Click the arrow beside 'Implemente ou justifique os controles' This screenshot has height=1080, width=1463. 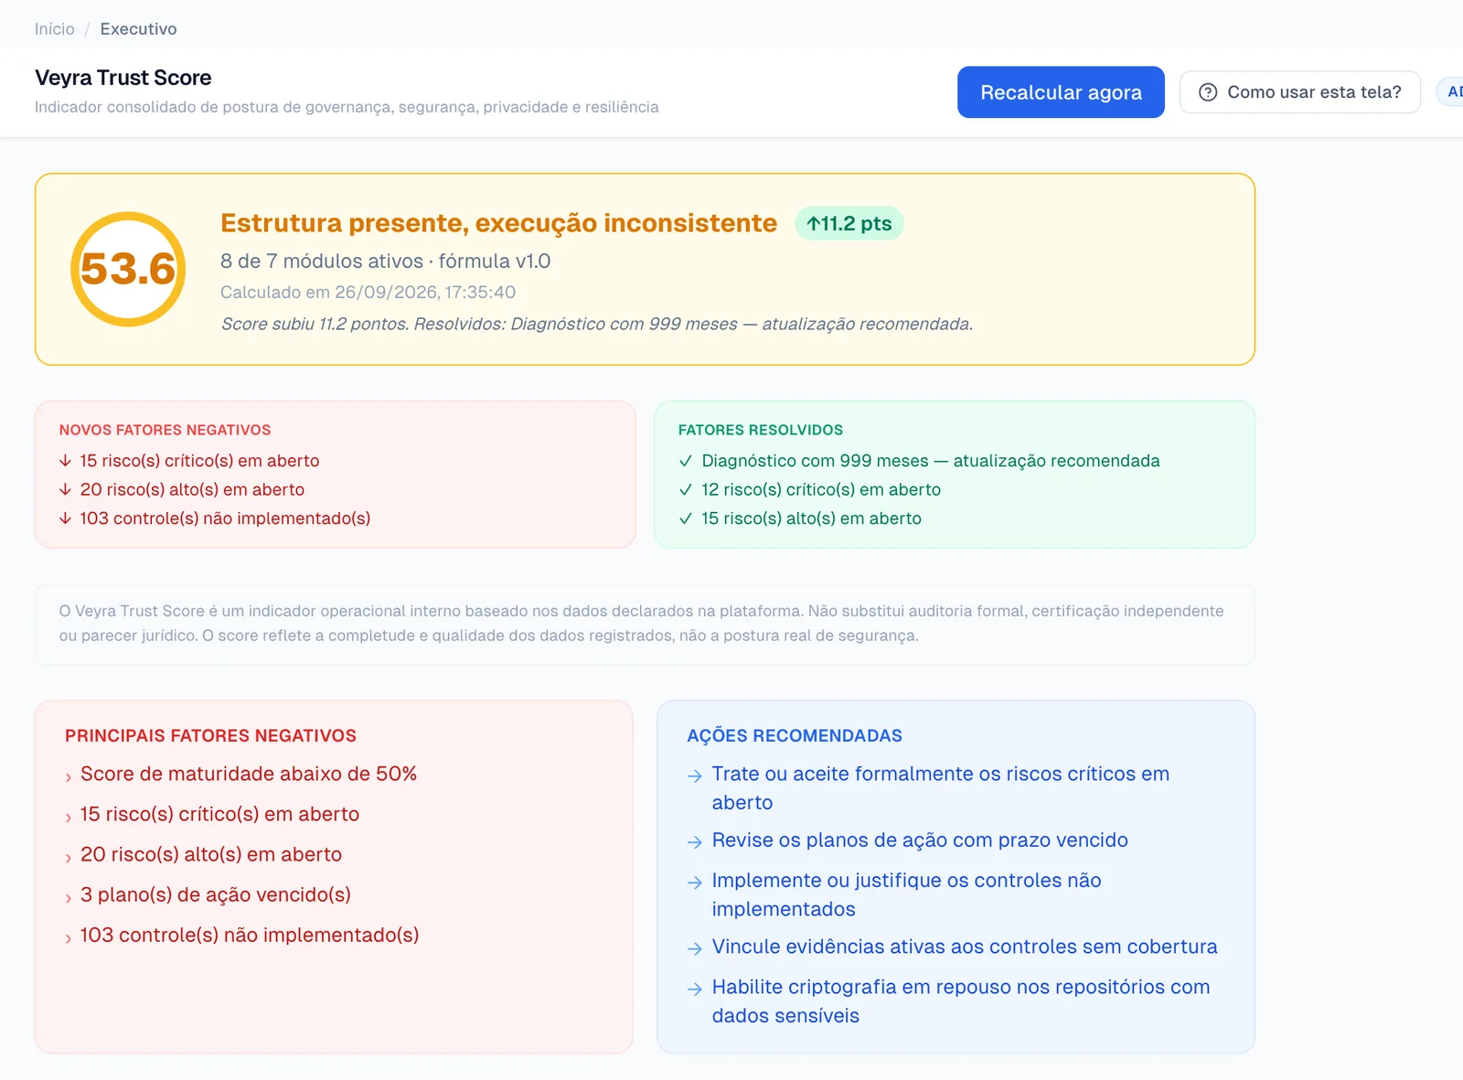[x=695, y=882]
